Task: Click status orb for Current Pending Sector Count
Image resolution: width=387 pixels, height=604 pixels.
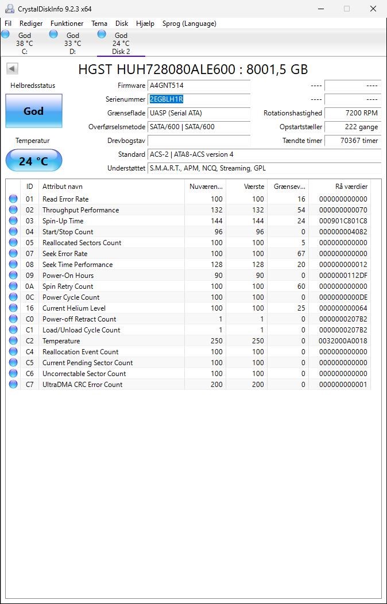Action: tap(13, 362)
